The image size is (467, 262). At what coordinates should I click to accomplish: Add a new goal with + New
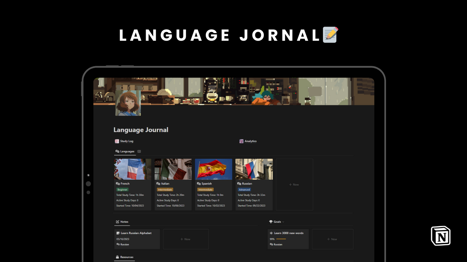pyautogui.click(x=332, y=239)
